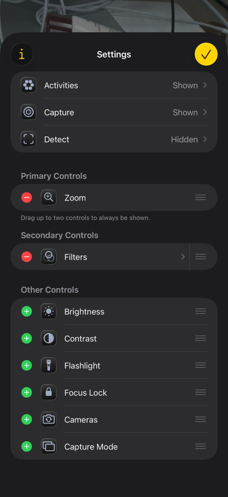Image resolution: width=228 pixels, height=497 pixels.
Task: Tap the Activities flower icon
Action: click(x=28, y=85)
